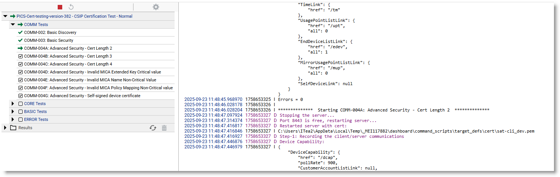Click the Results trash delete icon

164,128
